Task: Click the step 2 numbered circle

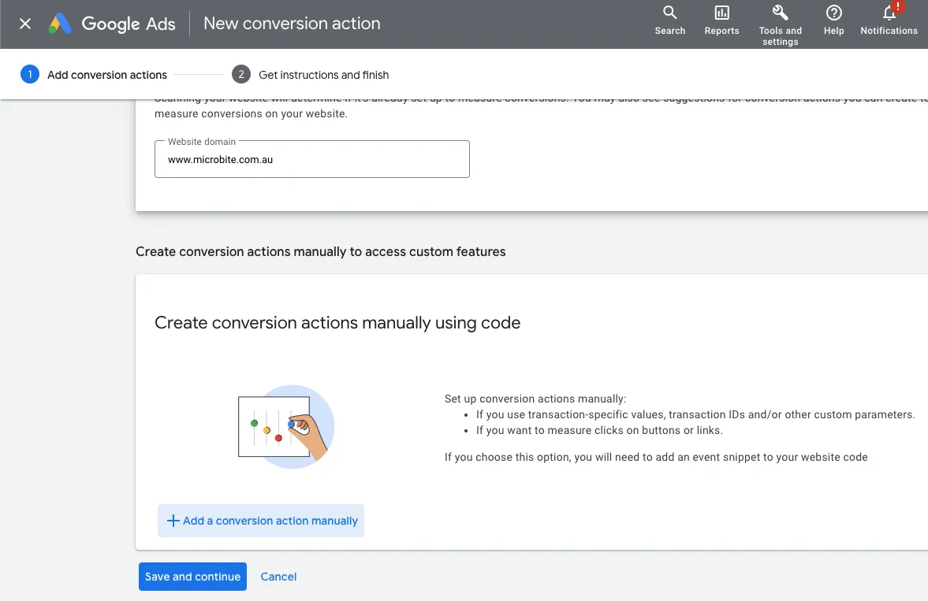Action: pyautogui.click(x=240, y=74)
